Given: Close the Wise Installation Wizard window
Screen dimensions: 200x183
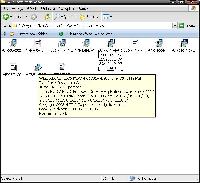Looking at the screenshot, I should click(x=192, y=2).
